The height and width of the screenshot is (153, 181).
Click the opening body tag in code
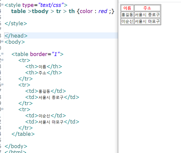[x=15, y=42]
